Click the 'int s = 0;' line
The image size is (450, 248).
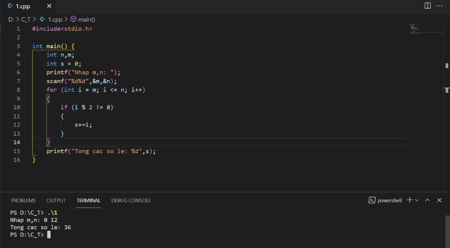pos(64,64)
